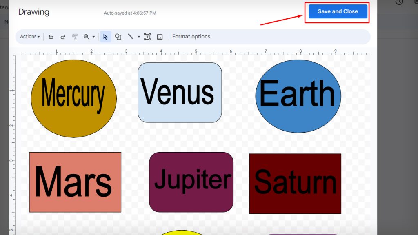Click the Insert image icon

click(160, 37)
